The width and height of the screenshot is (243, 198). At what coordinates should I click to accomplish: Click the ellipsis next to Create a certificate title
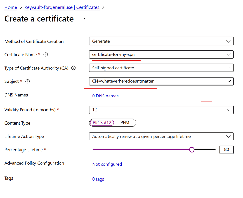pos(84,18)
